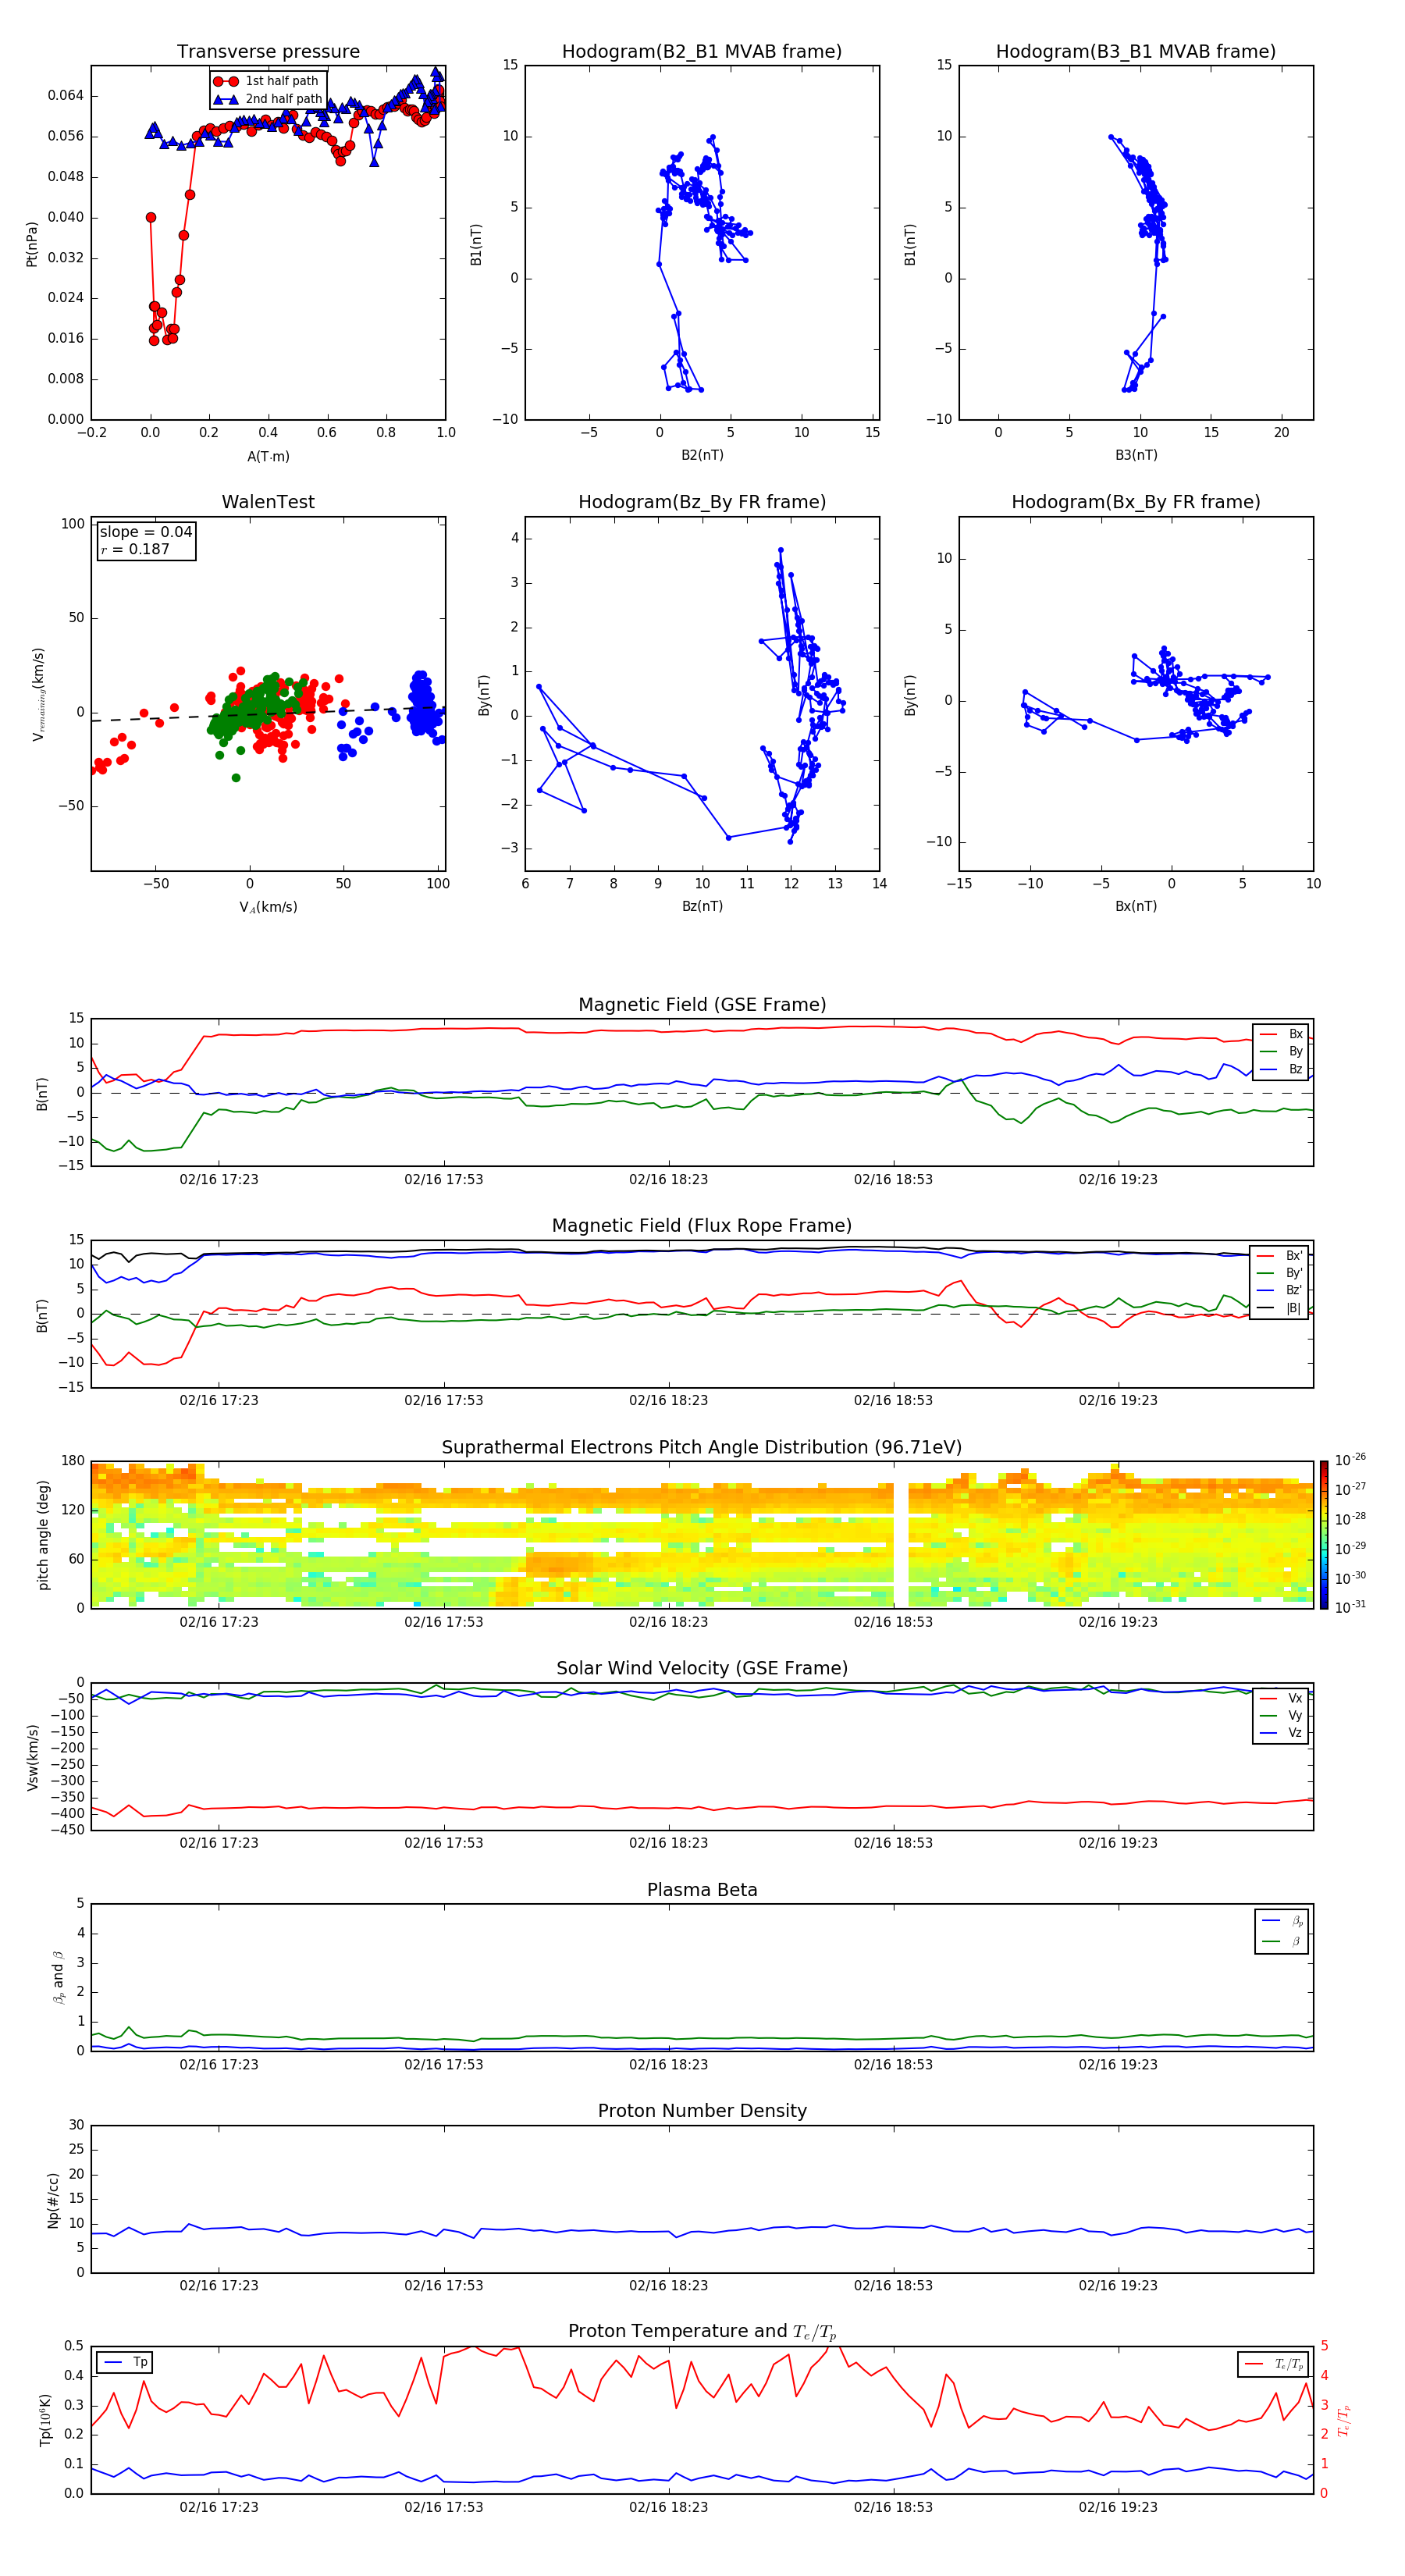Click the red "Te/Tp" right axis label

click(1343, 2420)
